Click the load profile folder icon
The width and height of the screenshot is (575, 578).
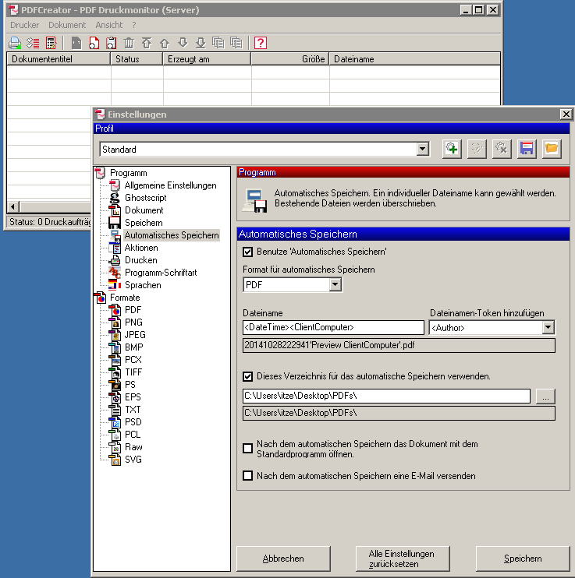pyautogui.click(x=552, y=149)
